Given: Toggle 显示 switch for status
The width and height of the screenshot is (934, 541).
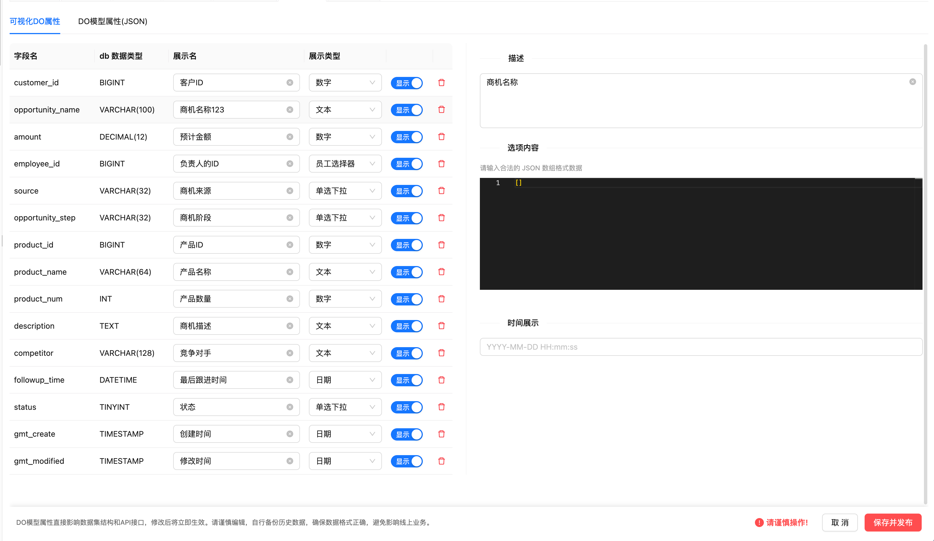Looking at the screenshot, I should tap(407, 408).
